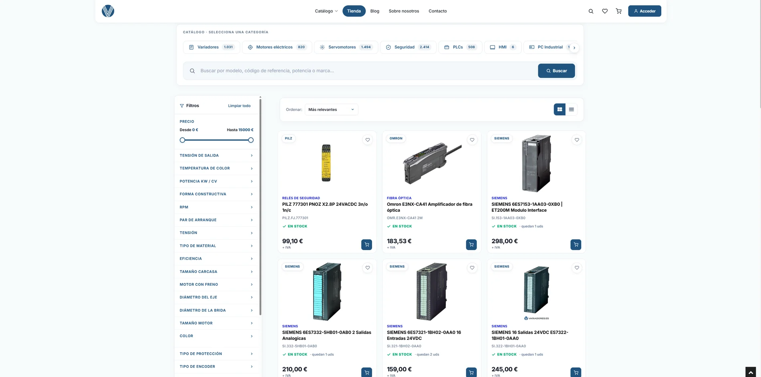Expand Par de arranque filter
This screenshot has width=761, height=377.
(x=216, y=220)
